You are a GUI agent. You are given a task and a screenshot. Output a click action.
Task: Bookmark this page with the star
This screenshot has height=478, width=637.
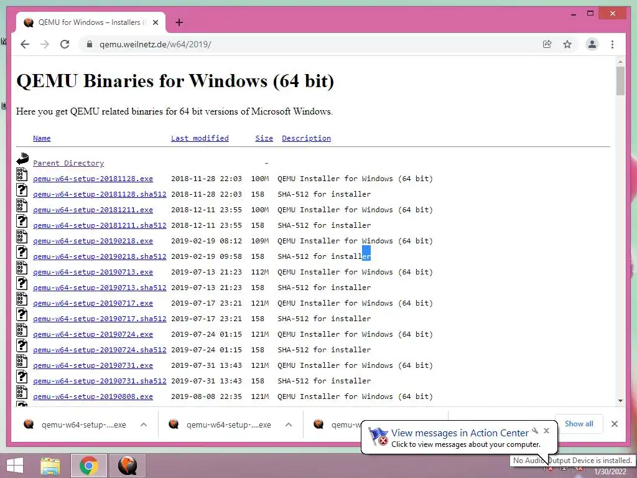click(567, 44)
